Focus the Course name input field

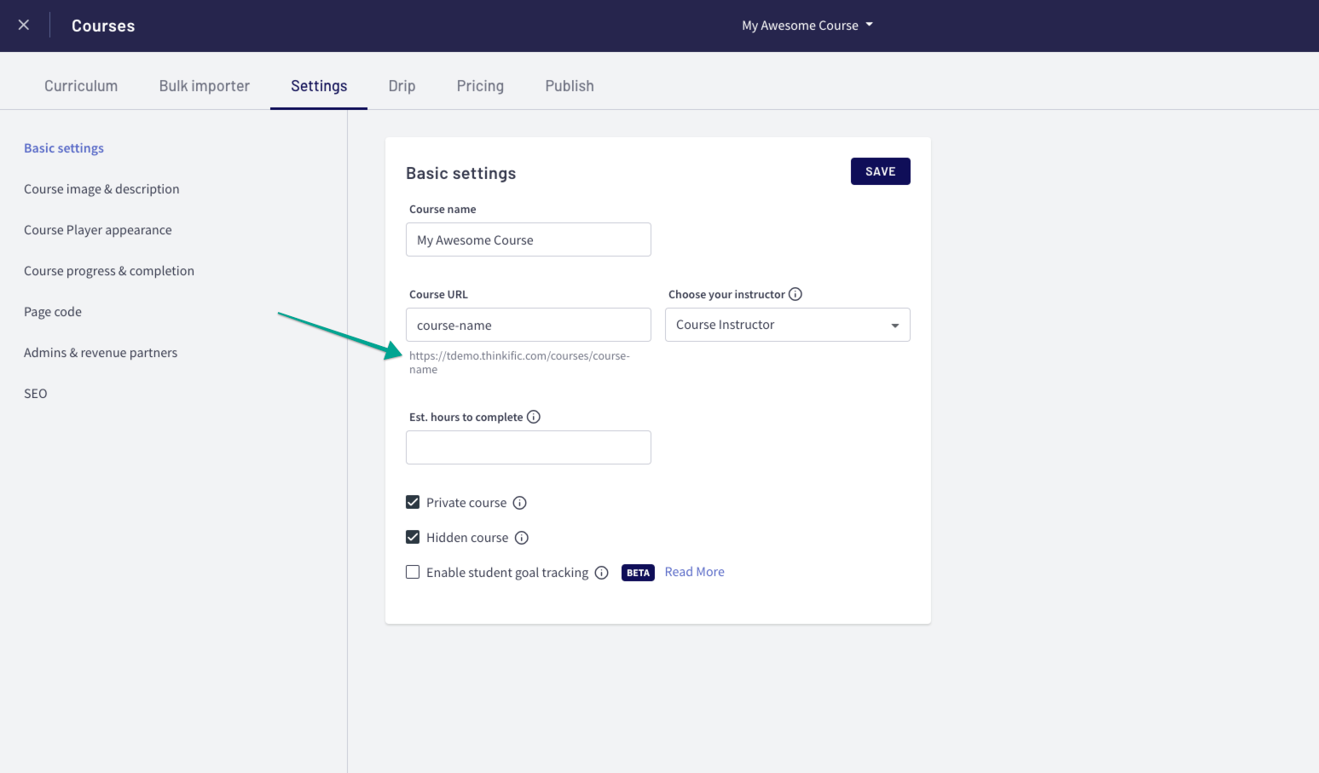(x=529, y=239)
